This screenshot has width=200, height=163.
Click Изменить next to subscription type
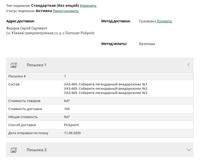(x=88, y=6)
